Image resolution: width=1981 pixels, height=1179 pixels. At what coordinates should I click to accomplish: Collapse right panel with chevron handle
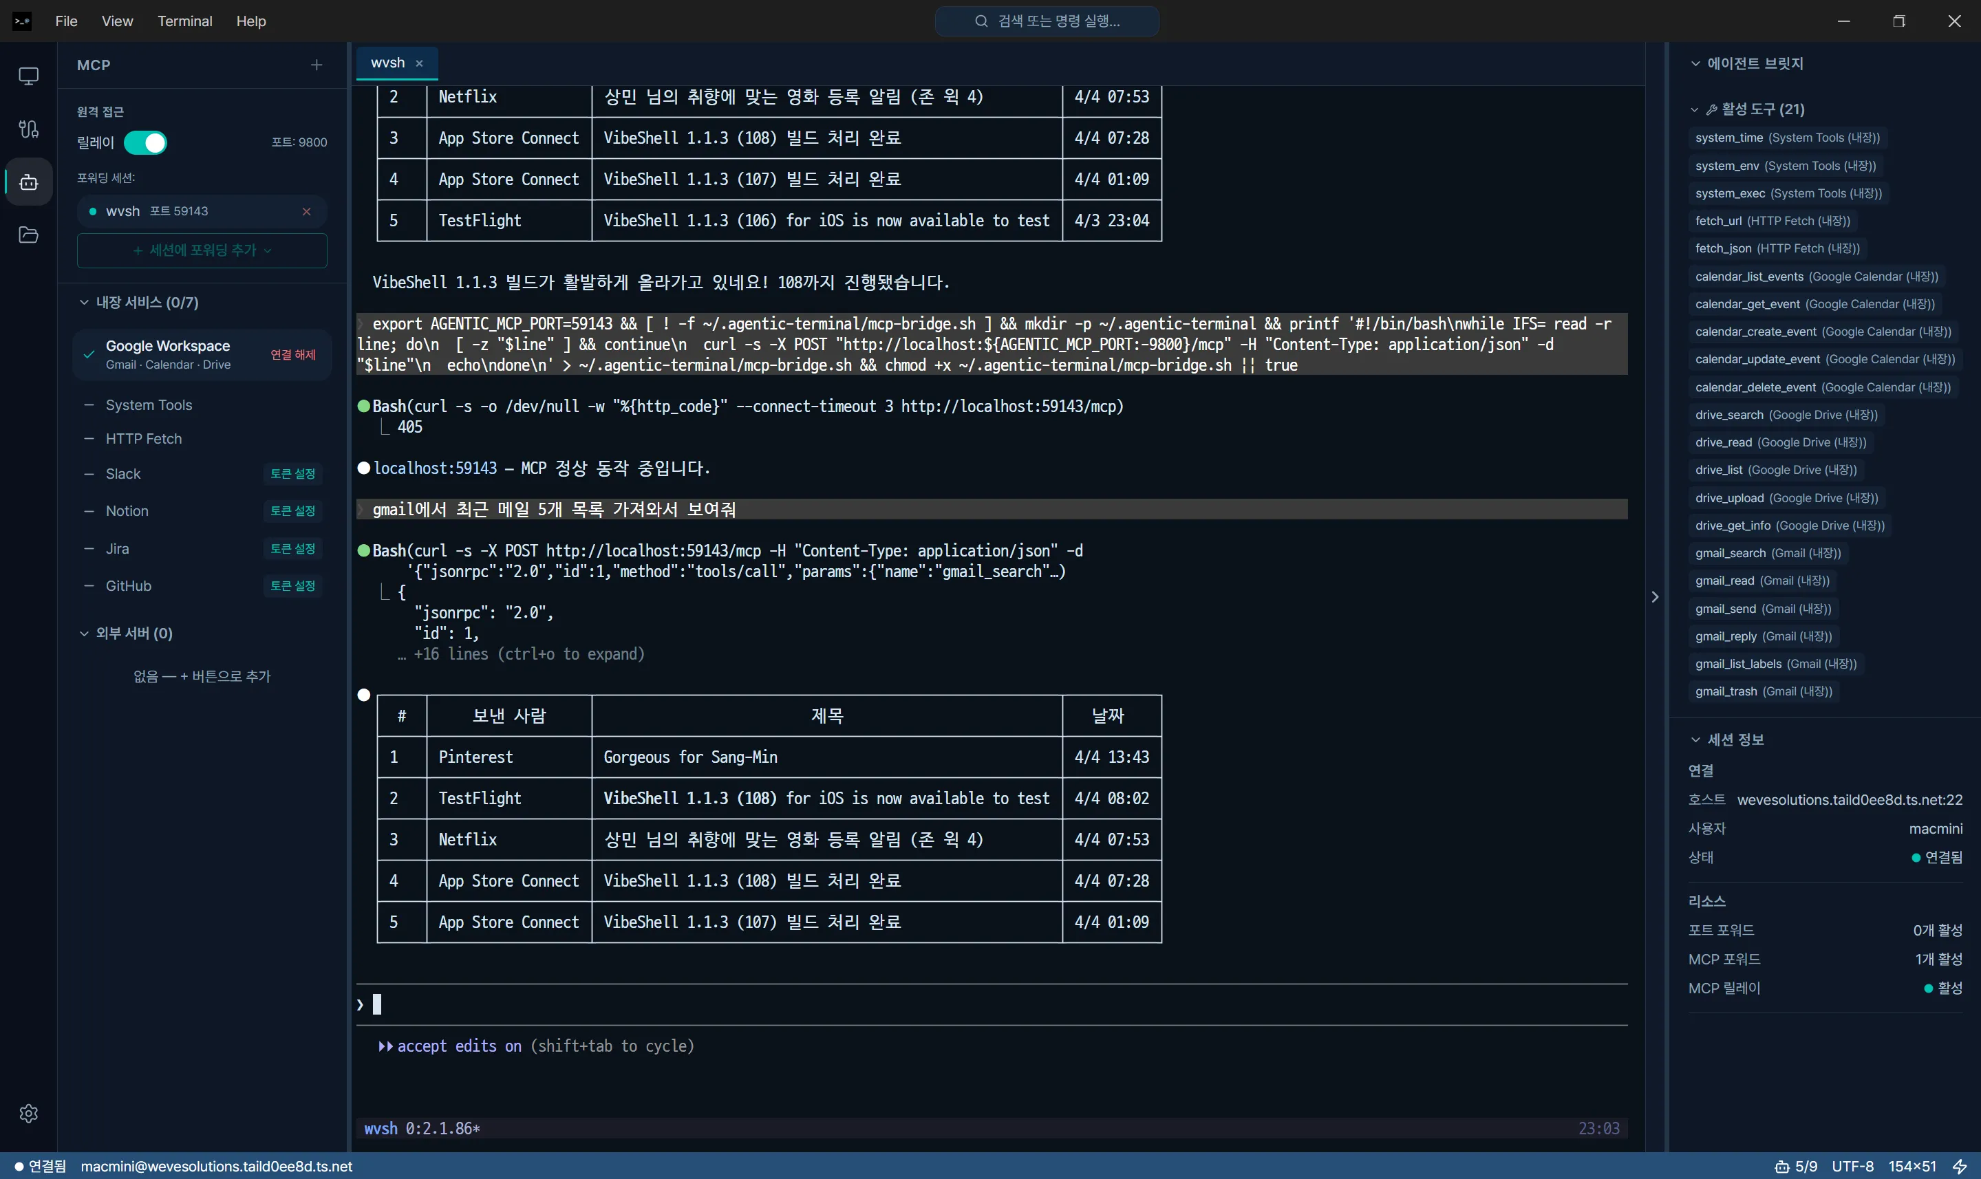tap(1654, 596)
